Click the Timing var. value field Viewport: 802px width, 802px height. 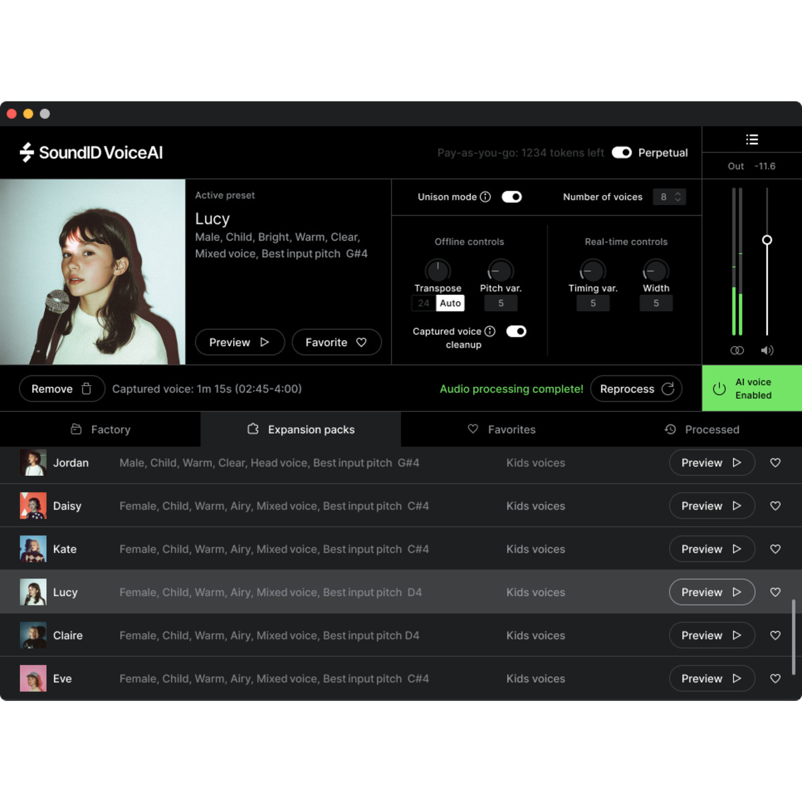[593, 303]
